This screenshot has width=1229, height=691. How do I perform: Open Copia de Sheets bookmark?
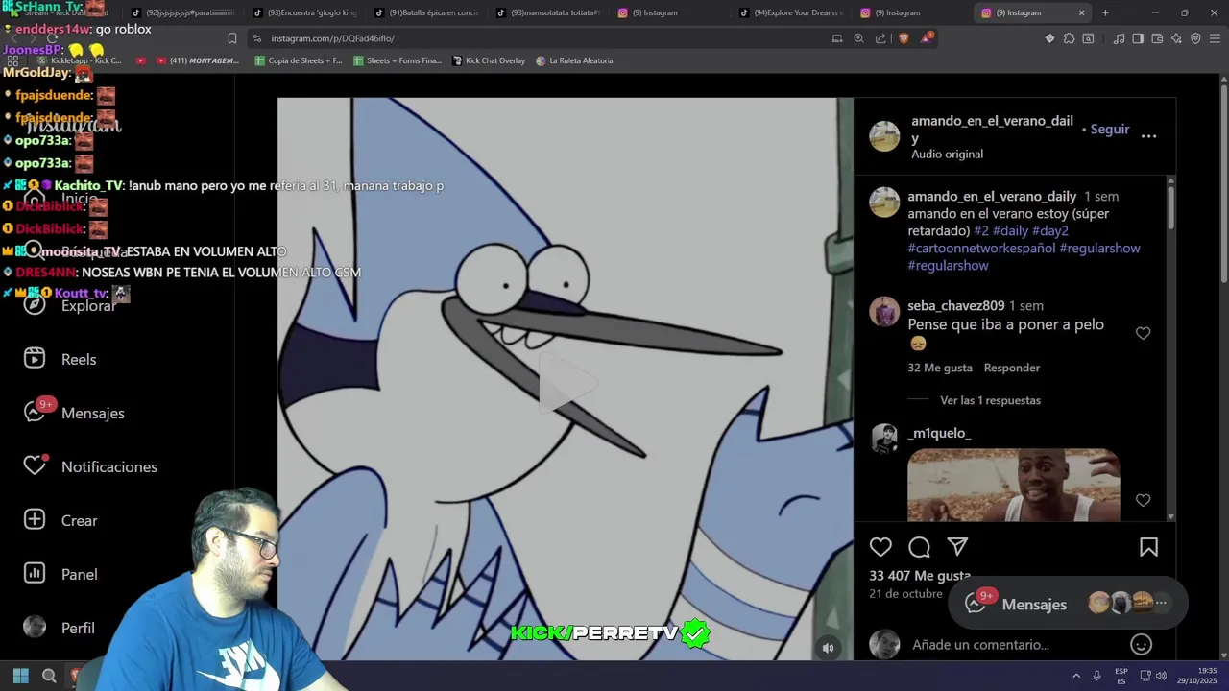click(299, 60)
